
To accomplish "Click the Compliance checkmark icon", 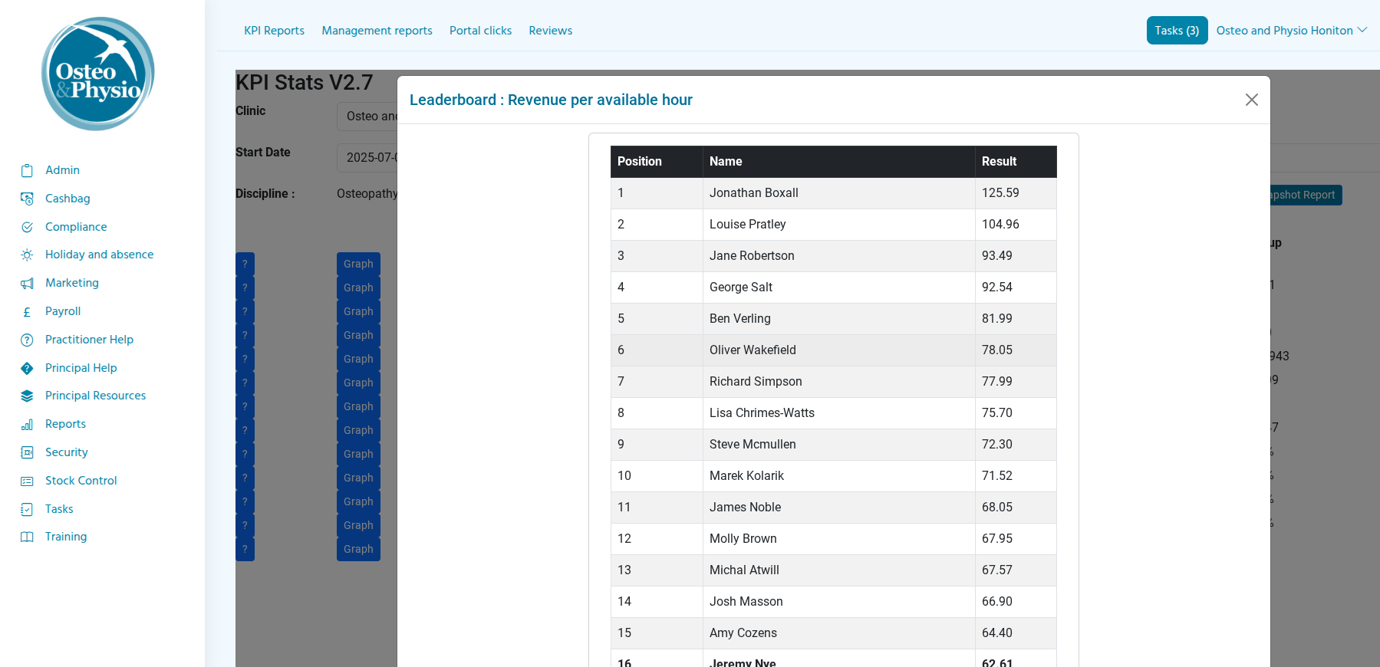I will point(27,227).
